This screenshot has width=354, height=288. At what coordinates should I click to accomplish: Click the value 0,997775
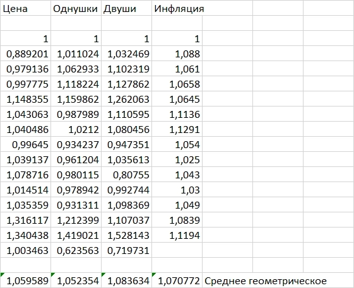pos(27,84)
